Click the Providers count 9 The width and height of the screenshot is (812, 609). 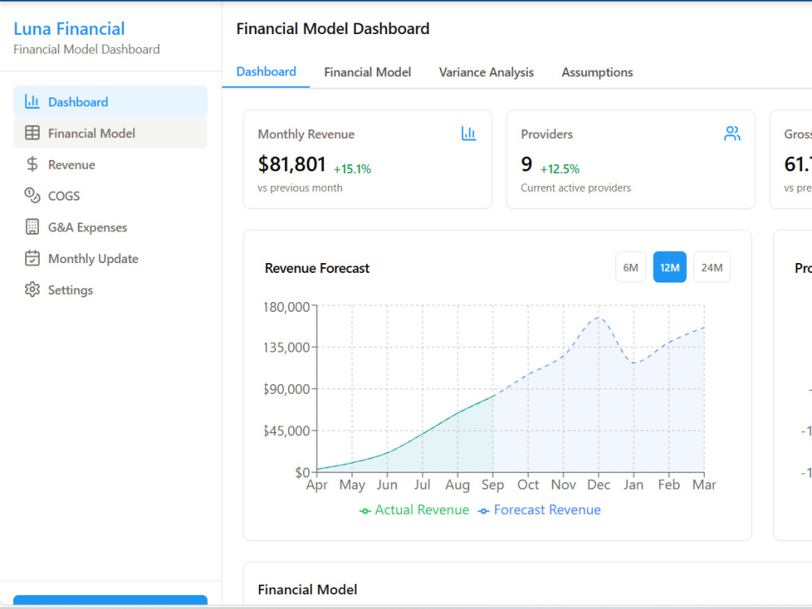tap(527, 164)
